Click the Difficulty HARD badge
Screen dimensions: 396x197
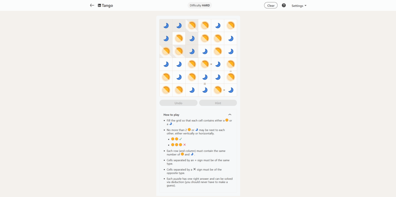200,5
